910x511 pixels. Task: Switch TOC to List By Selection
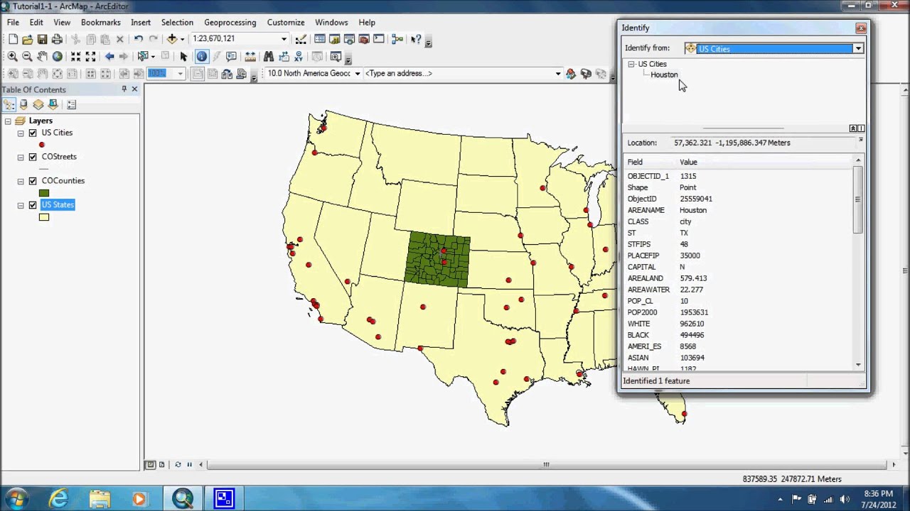click(x=53, y=104)
